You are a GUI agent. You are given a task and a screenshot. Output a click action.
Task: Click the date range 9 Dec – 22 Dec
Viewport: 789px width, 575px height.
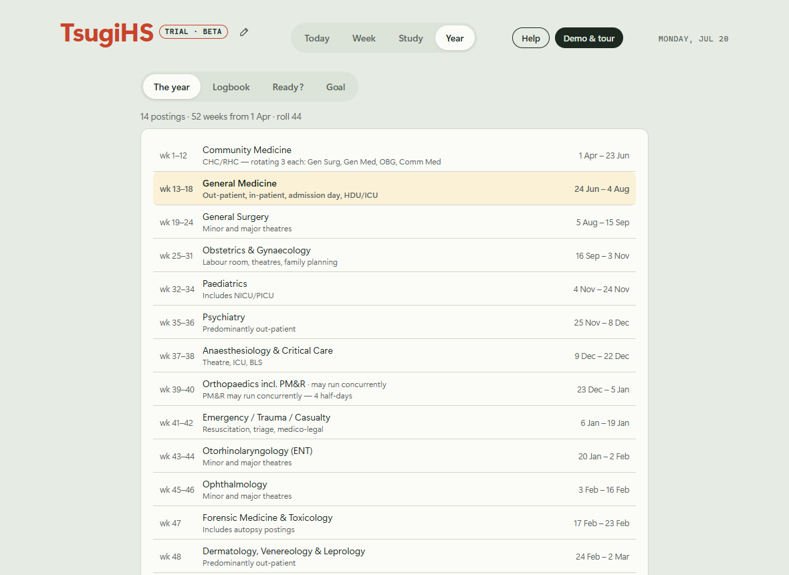click(x=602, y=356)
